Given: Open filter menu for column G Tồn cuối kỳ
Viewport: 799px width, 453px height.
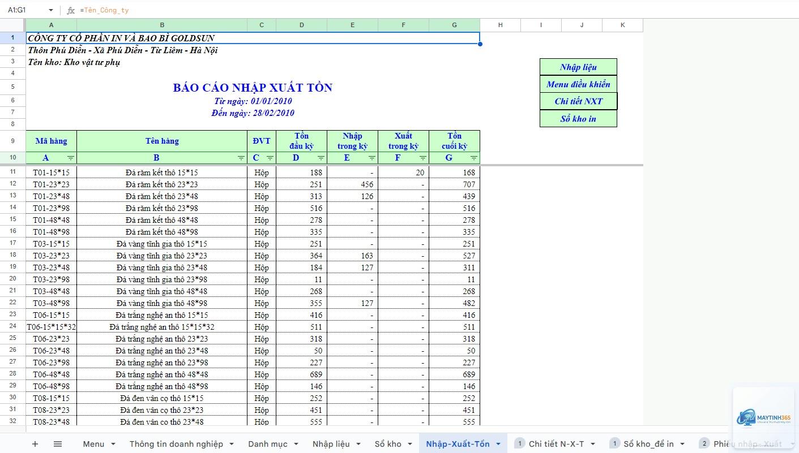Looking at the screenshot, I should click(474, 158).
